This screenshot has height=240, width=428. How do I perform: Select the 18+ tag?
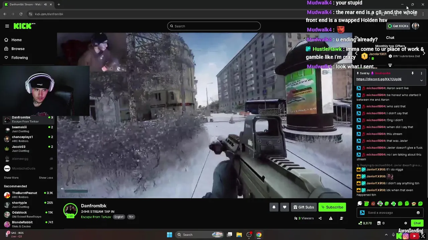[x=131, y=217]
